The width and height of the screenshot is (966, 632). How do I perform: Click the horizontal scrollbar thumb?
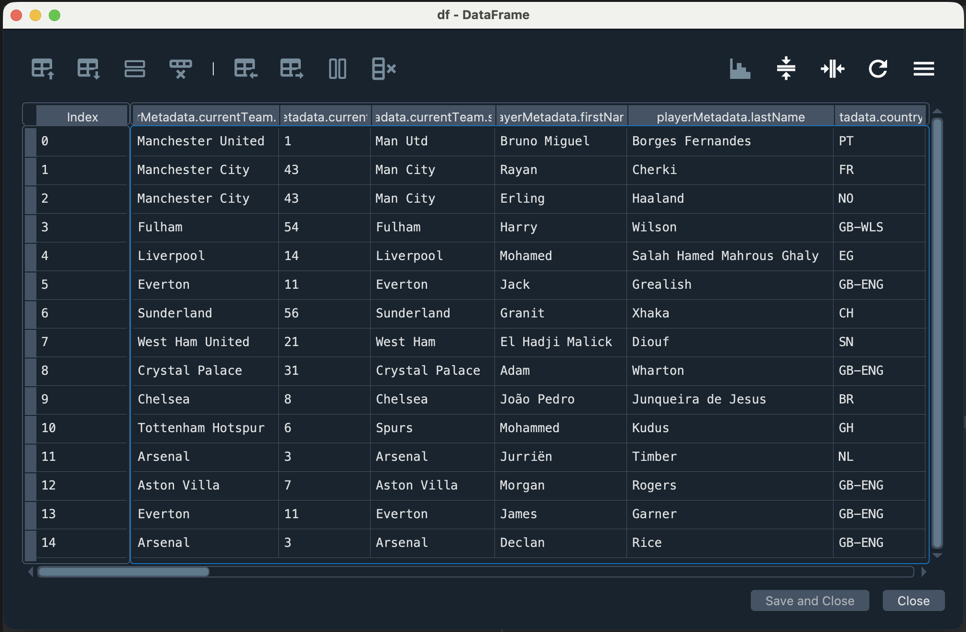pos(123,572)
